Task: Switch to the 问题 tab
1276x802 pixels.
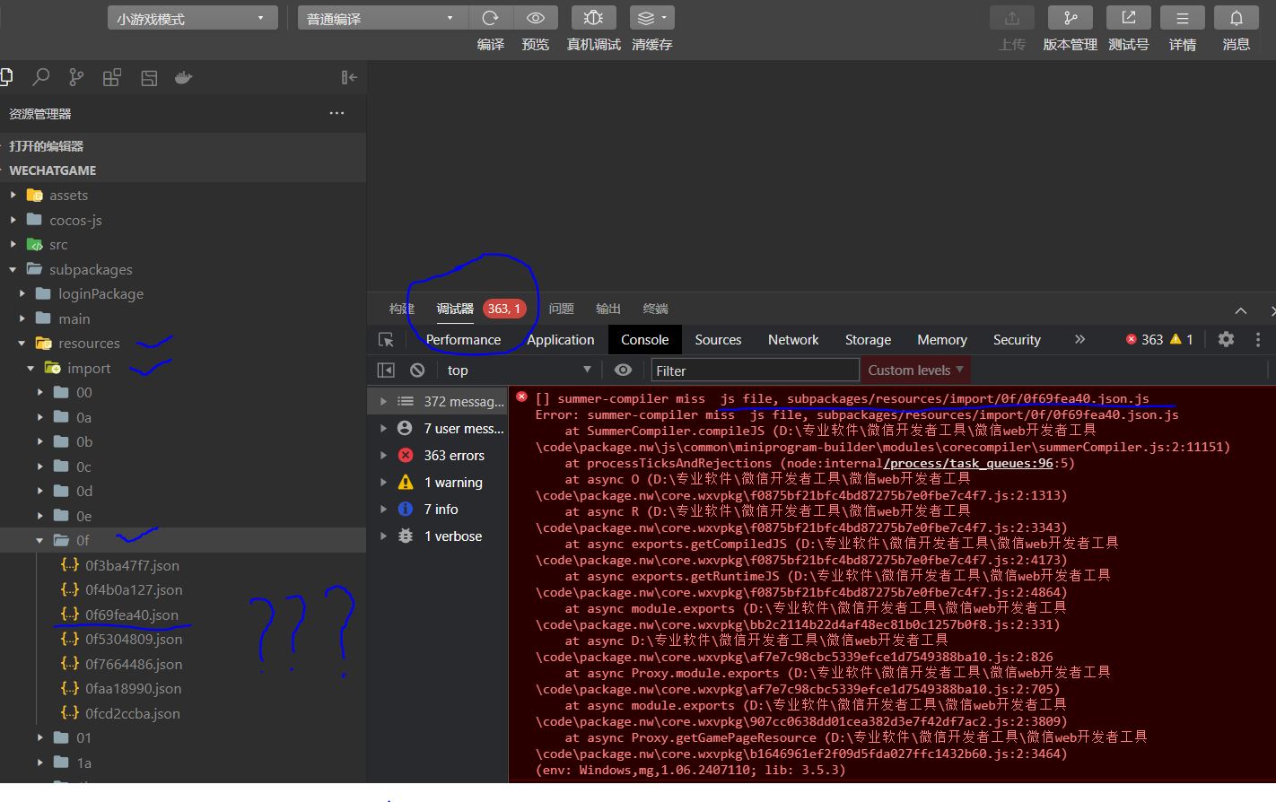Action: pos(561,309)
